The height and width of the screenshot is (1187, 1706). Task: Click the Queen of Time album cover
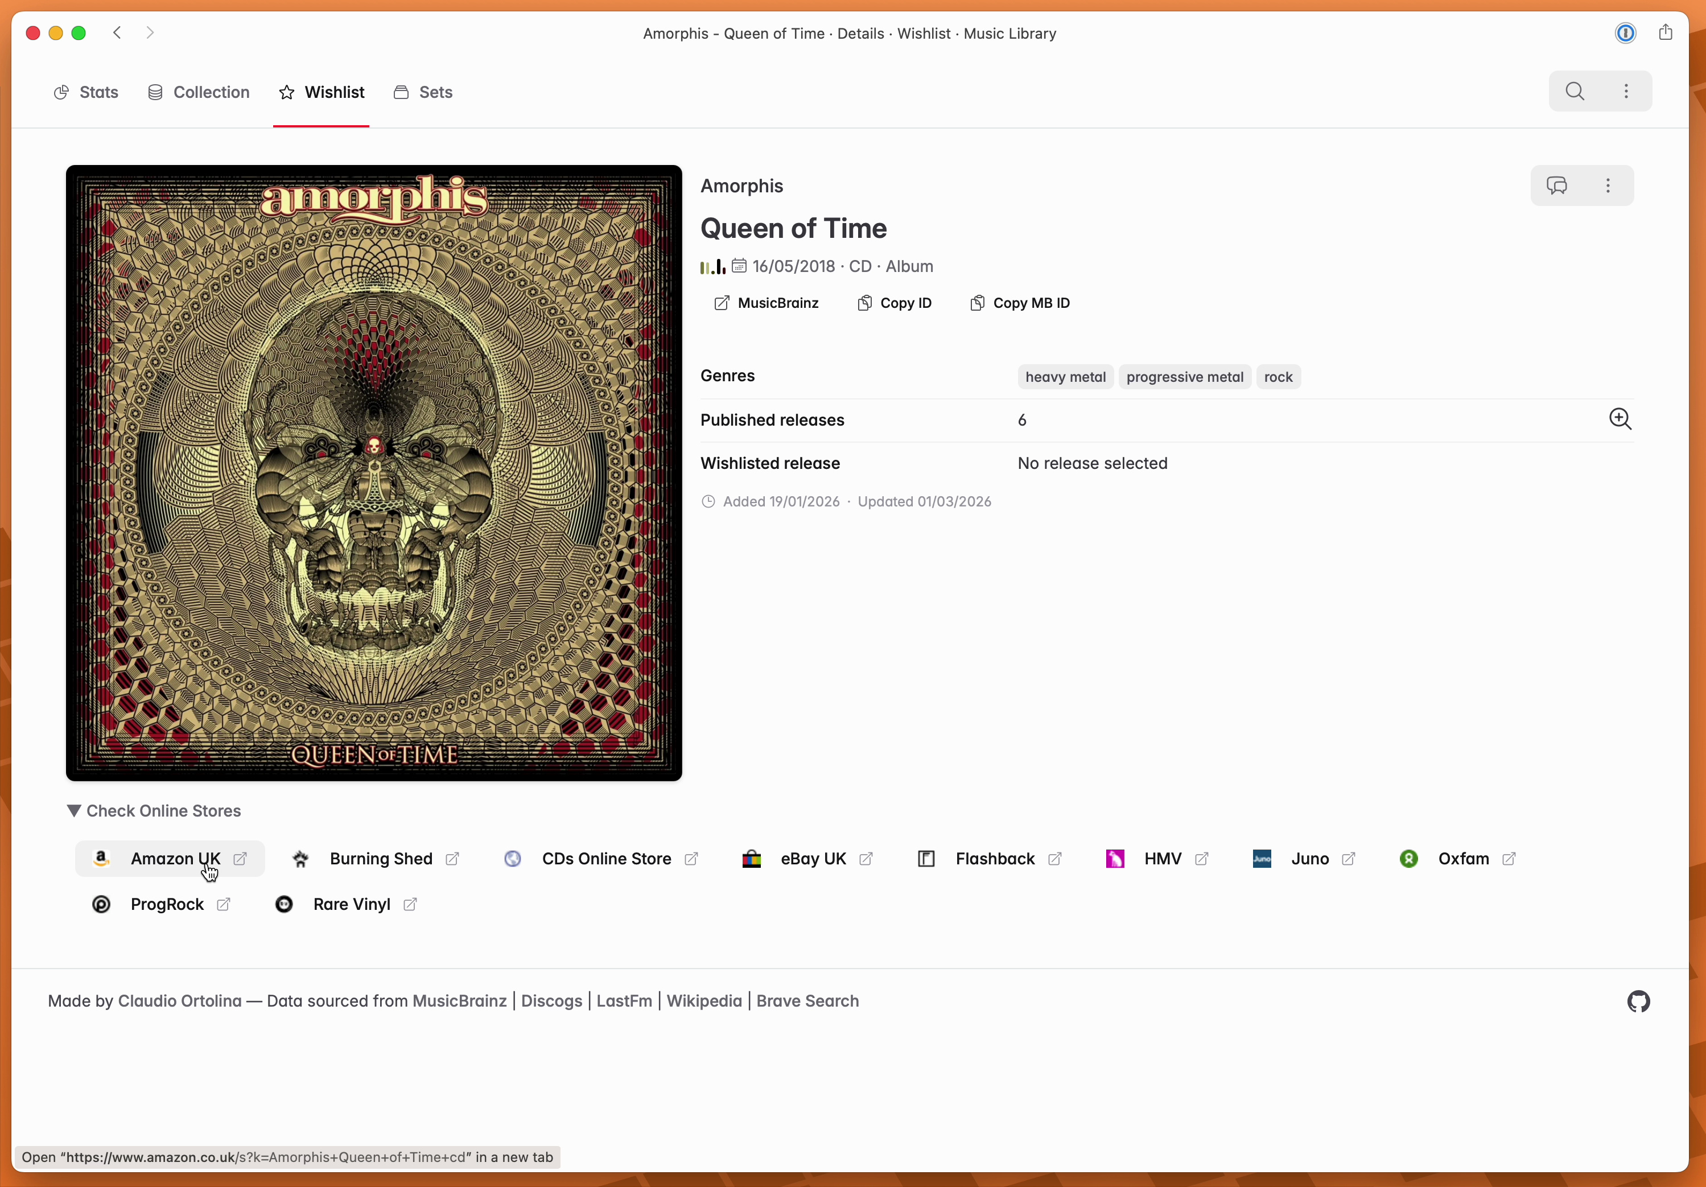(374, 473)
